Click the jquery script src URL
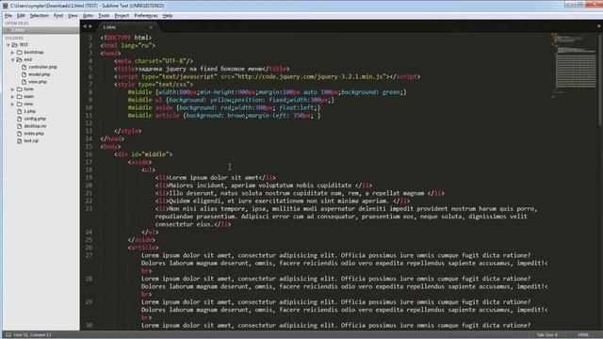The height and width of the screenshot is (339, 603). (x=310, y=76)
